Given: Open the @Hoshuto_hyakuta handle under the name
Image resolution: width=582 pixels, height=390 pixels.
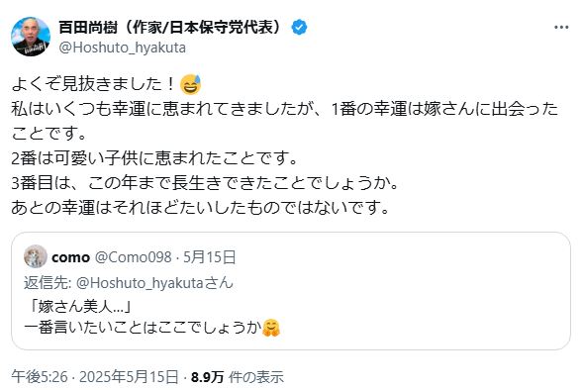Looking at the screenshot, I should (x=123, y=48).
